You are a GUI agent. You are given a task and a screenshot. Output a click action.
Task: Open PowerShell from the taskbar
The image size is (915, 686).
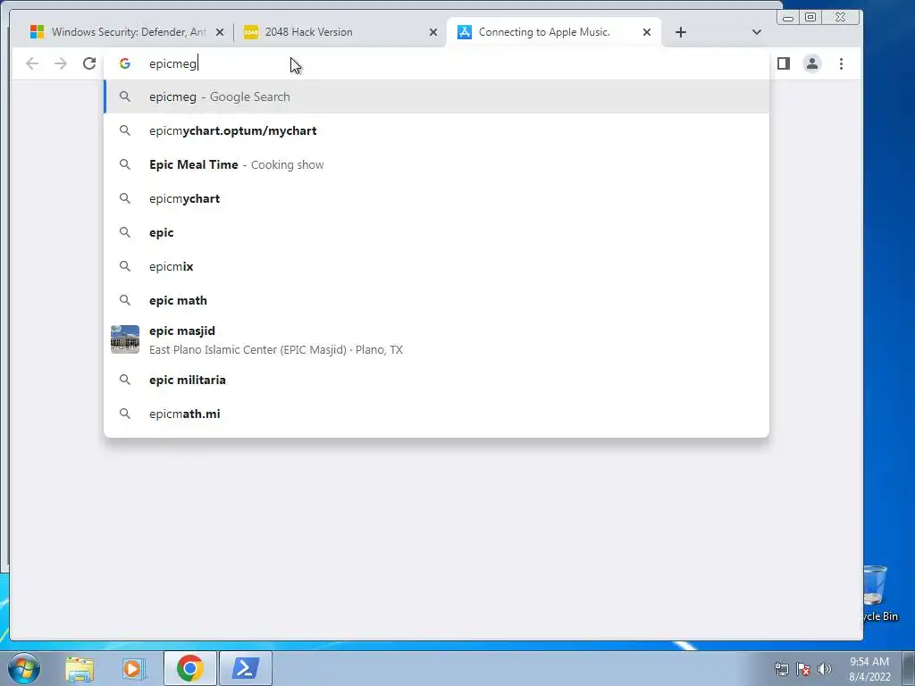coord(245,668)
